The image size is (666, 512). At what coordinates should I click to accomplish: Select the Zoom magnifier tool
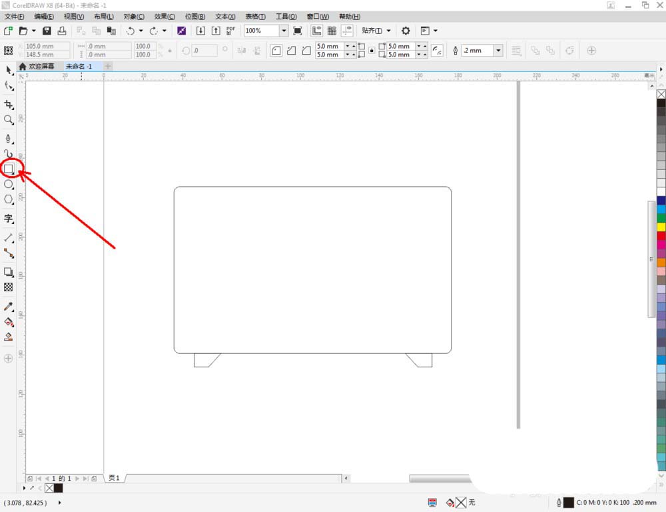pos(9,120)
